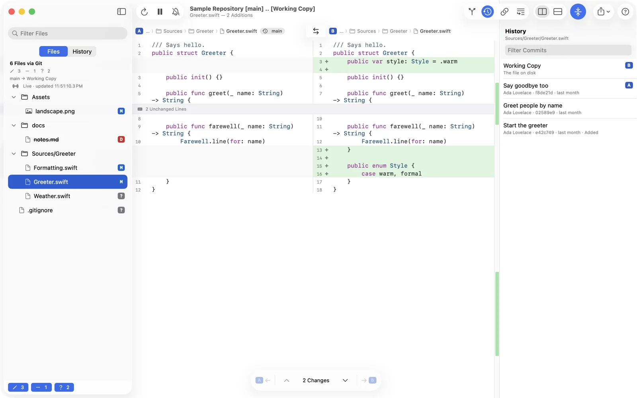Open the text wrapping lines icon
The height and width of the screenshot is (398, 637).
pos(521,12)
